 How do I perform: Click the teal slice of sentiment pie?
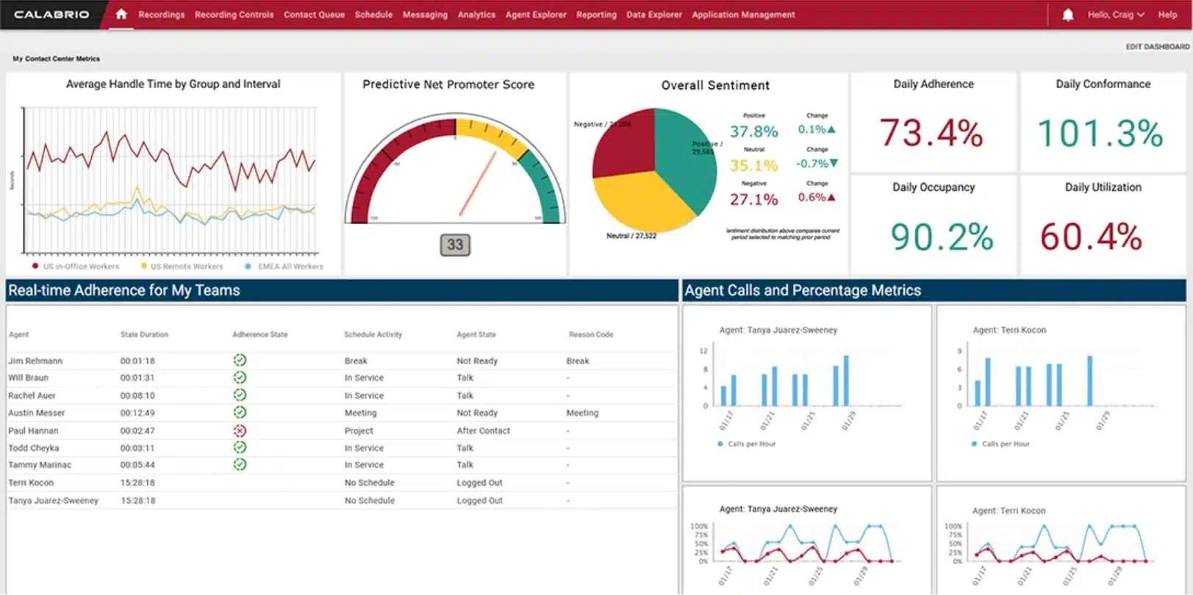pos(687,158)
